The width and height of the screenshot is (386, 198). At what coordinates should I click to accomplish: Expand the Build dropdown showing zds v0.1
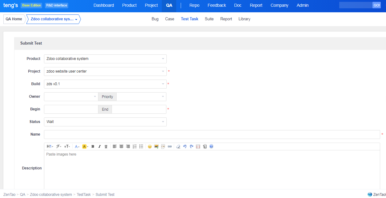105,84
